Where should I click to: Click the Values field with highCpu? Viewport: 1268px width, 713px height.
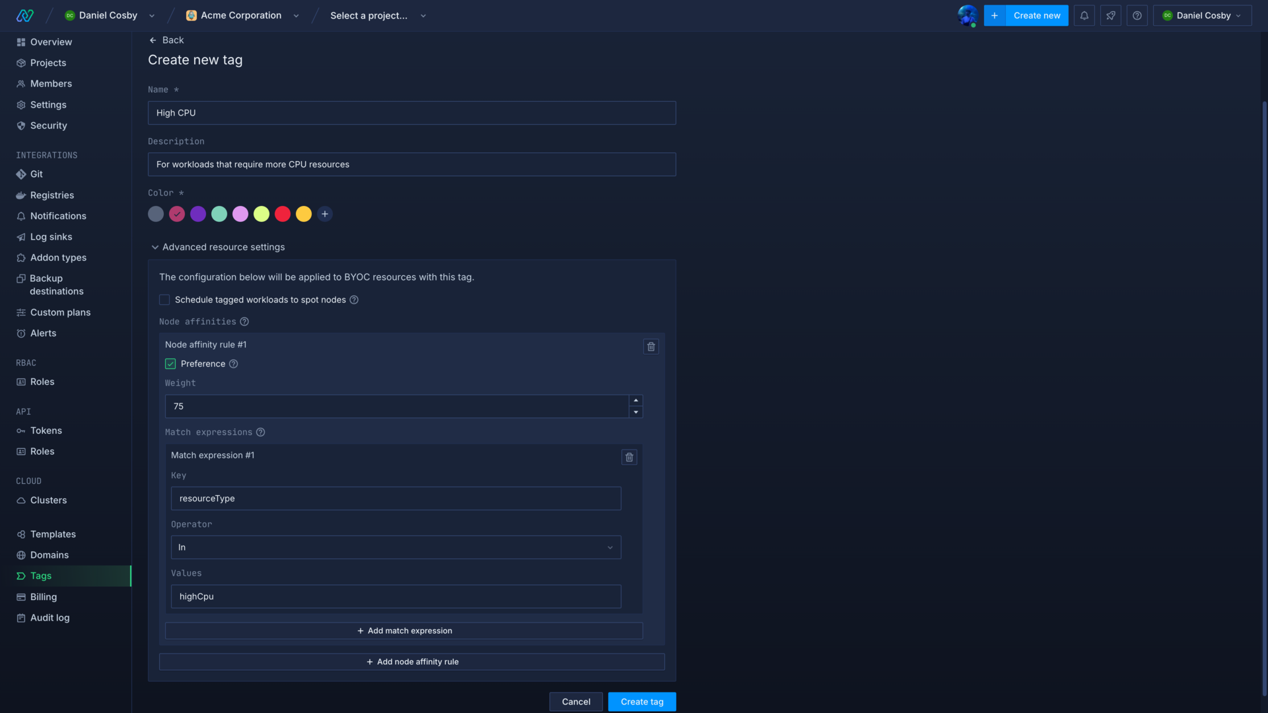(396, 596)
